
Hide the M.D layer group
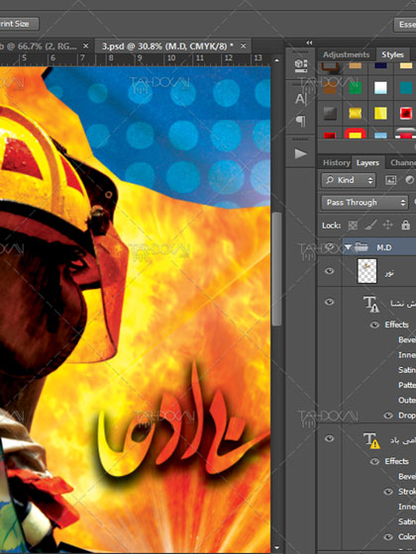(329, 246)
